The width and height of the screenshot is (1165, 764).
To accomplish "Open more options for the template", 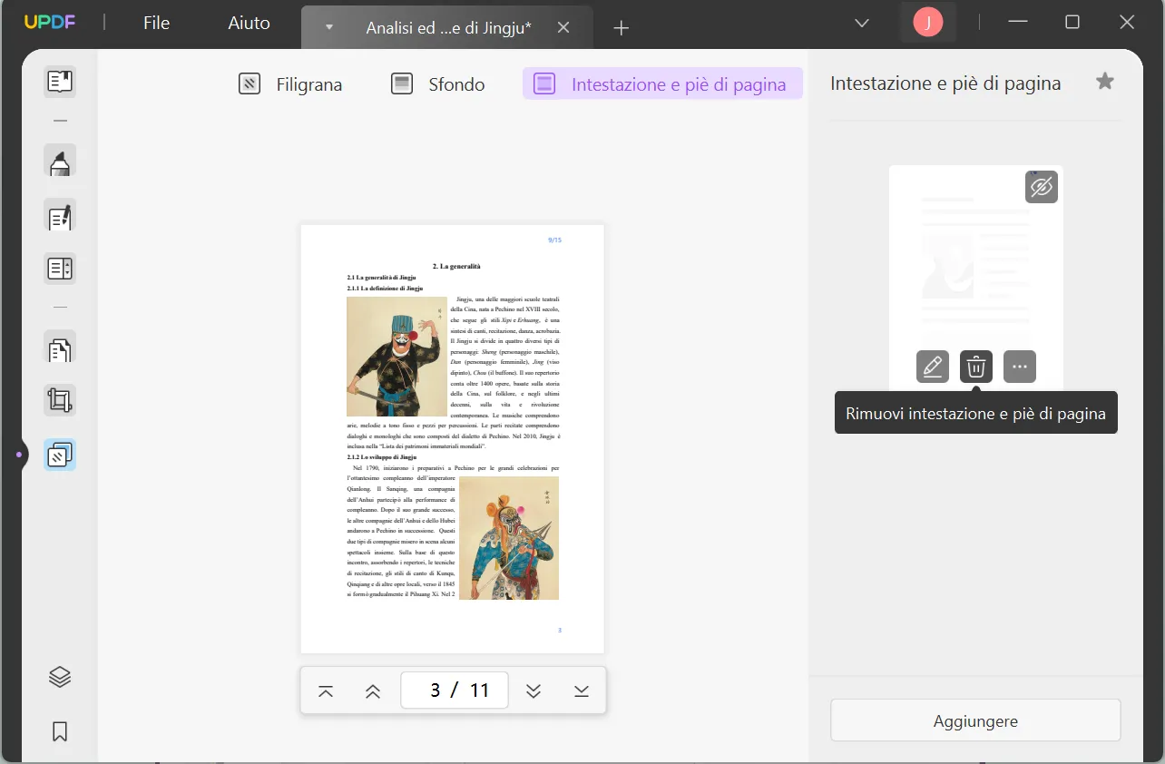I will point(1020,367).
